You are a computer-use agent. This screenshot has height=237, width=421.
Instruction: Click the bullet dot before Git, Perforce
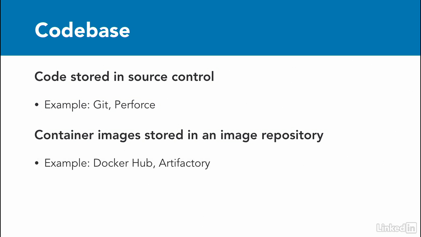point(37,105)
